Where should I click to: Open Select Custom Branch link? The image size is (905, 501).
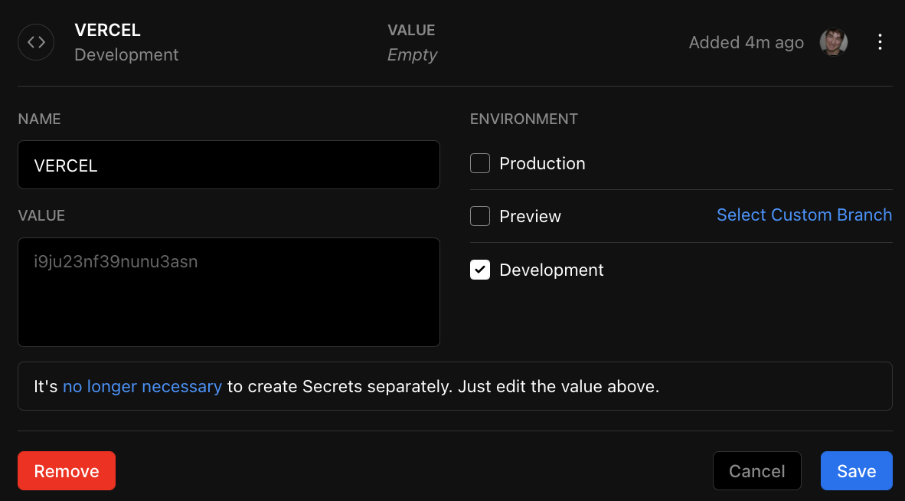pyautogui.click(x=804, y=214)
